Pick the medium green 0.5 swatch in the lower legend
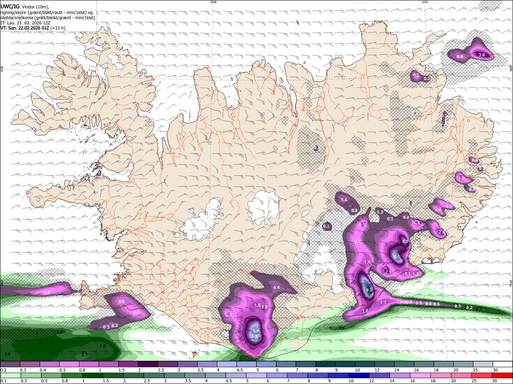513x384 pixels. pos(51,375)
